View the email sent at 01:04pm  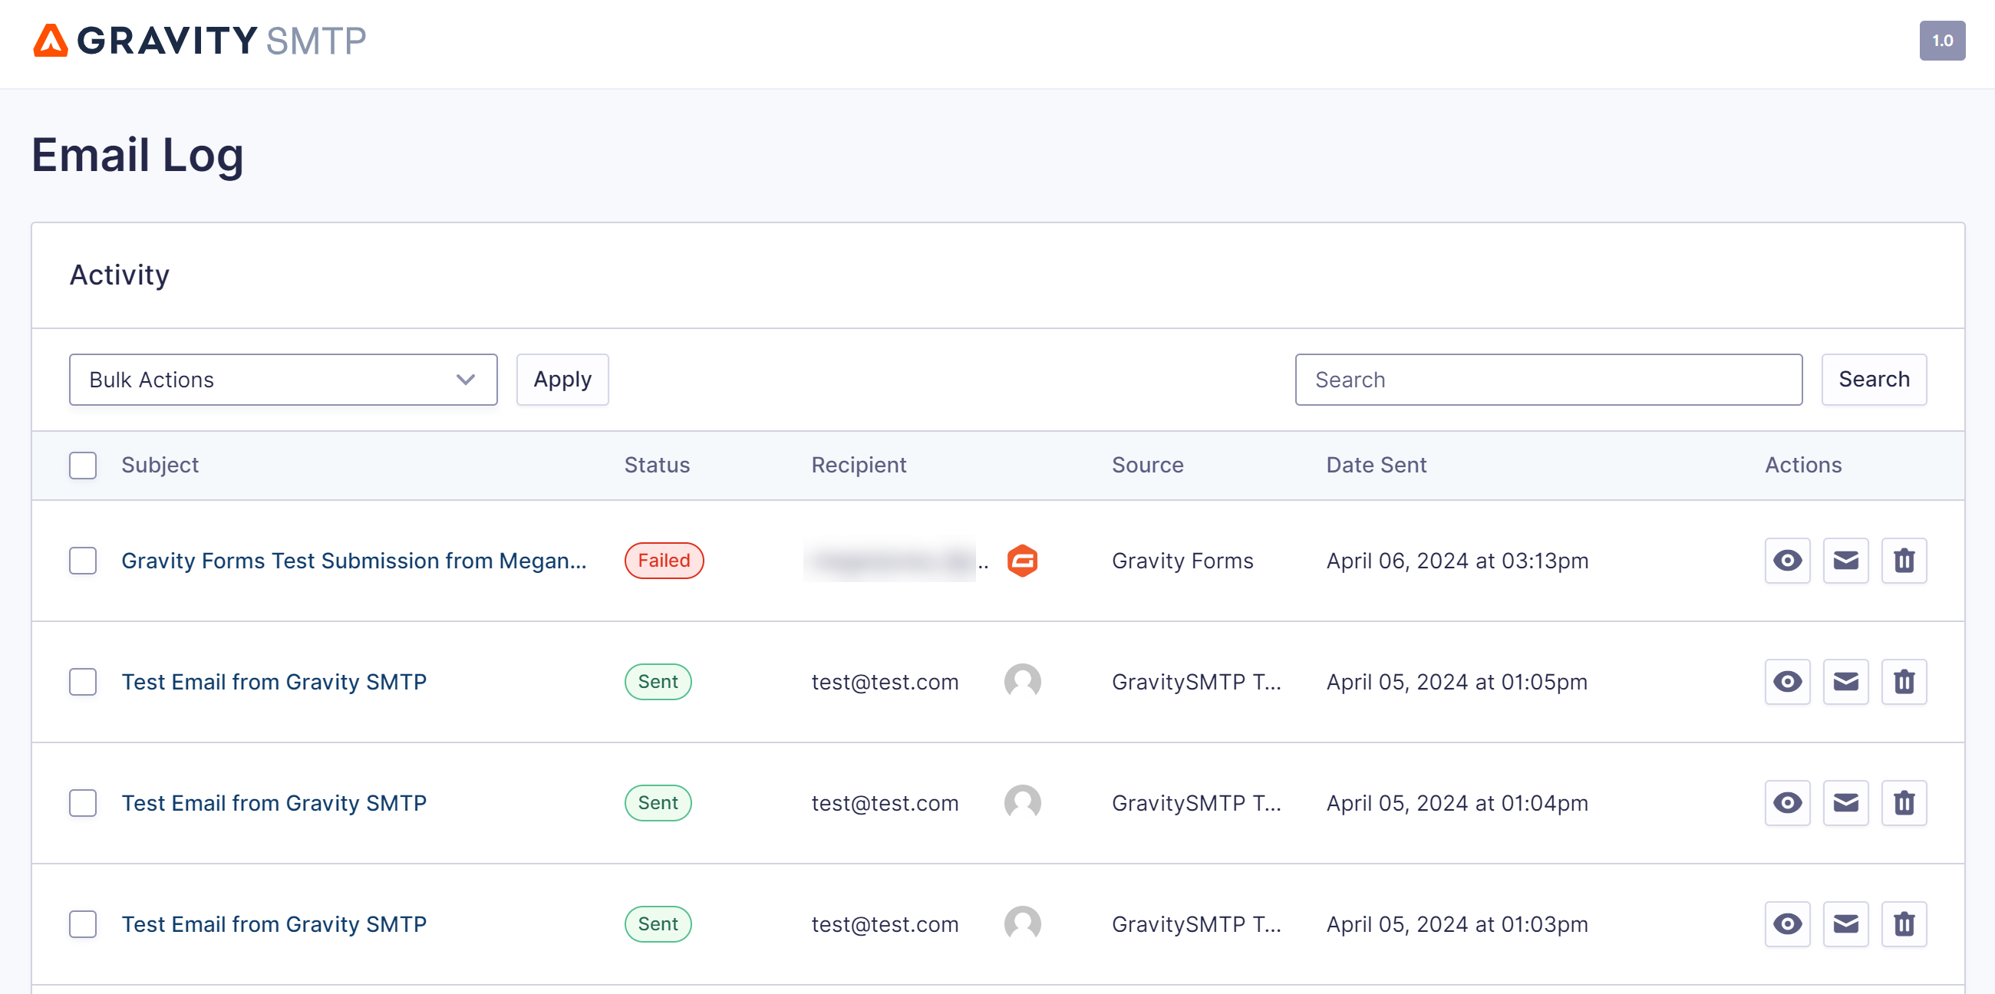[1786, 804]
